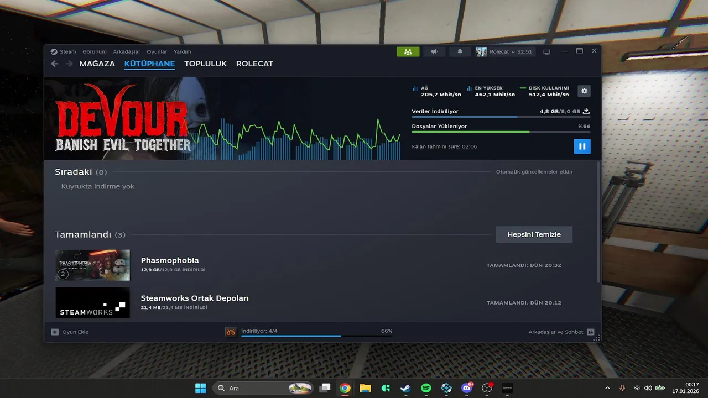
Task: Click the Sıradaki (0) heading
Action: [x=81, y=172]
